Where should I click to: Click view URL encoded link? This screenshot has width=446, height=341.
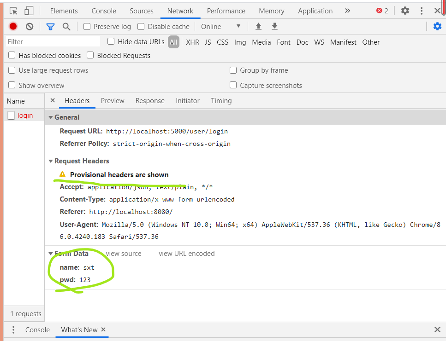pos(187,254)
